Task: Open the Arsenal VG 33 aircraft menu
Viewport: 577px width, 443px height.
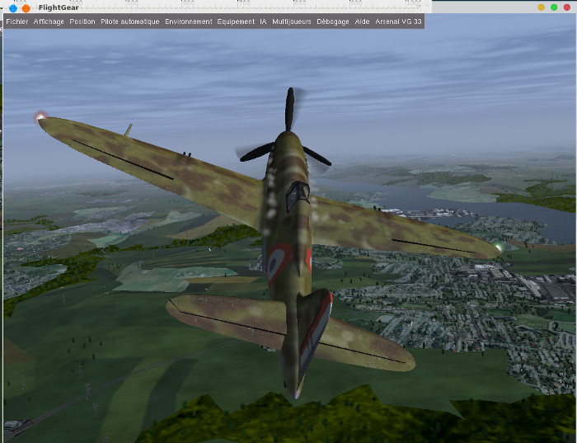Action: [x=398, y=21]
